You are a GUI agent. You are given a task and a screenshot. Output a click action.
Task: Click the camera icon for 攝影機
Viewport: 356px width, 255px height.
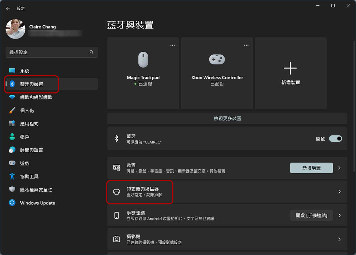(x=116, y=239)
